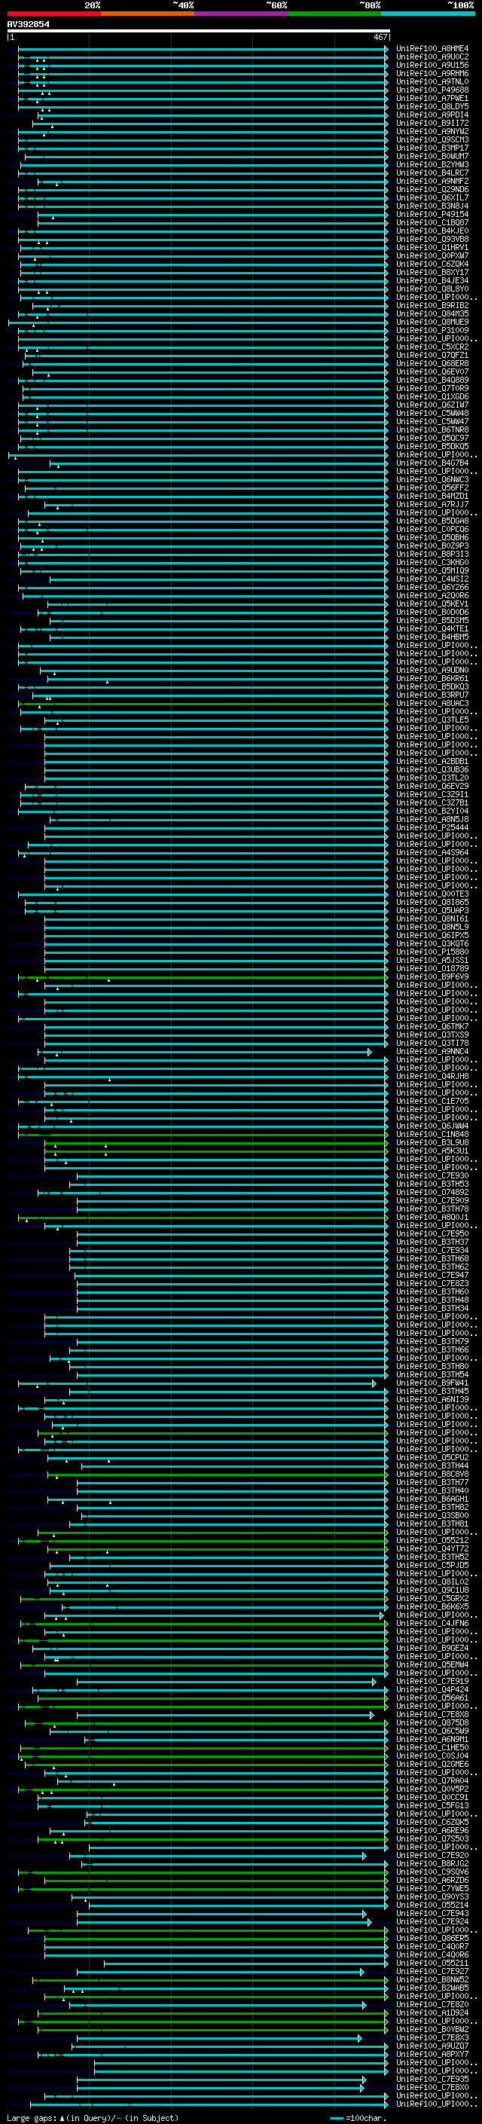Click the green alignment bar for C1N848
The width and height of the screenshot is (482, 2124).
[203, 1135]
